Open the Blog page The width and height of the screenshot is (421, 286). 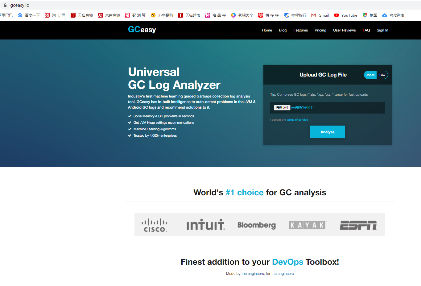(x=283, y=30)
